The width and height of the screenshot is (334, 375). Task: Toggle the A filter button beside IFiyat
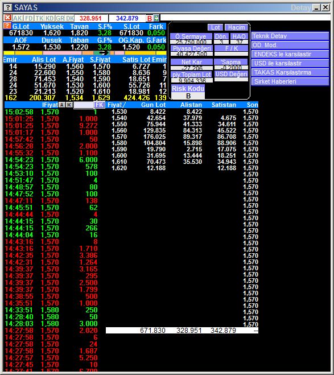click(62, 105)
